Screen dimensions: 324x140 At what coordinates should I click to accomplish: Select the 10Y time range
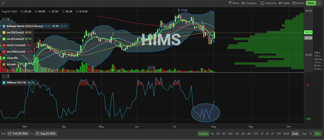point(279,134)
